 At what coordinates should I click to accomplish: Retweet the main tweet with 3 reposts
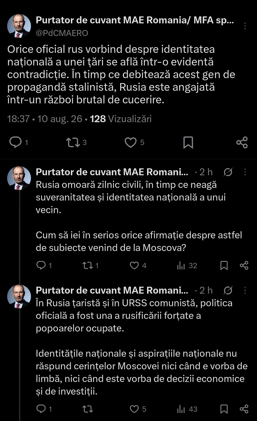point(73,142)
